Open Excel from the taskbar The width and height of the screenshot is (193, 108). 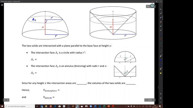pyautogui.click(x=104, y=106)
